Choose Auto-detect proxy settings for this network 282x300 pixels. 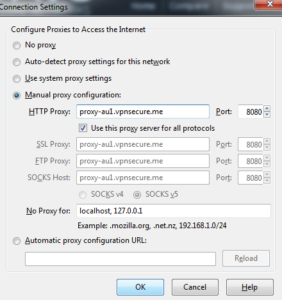[17, 62]
